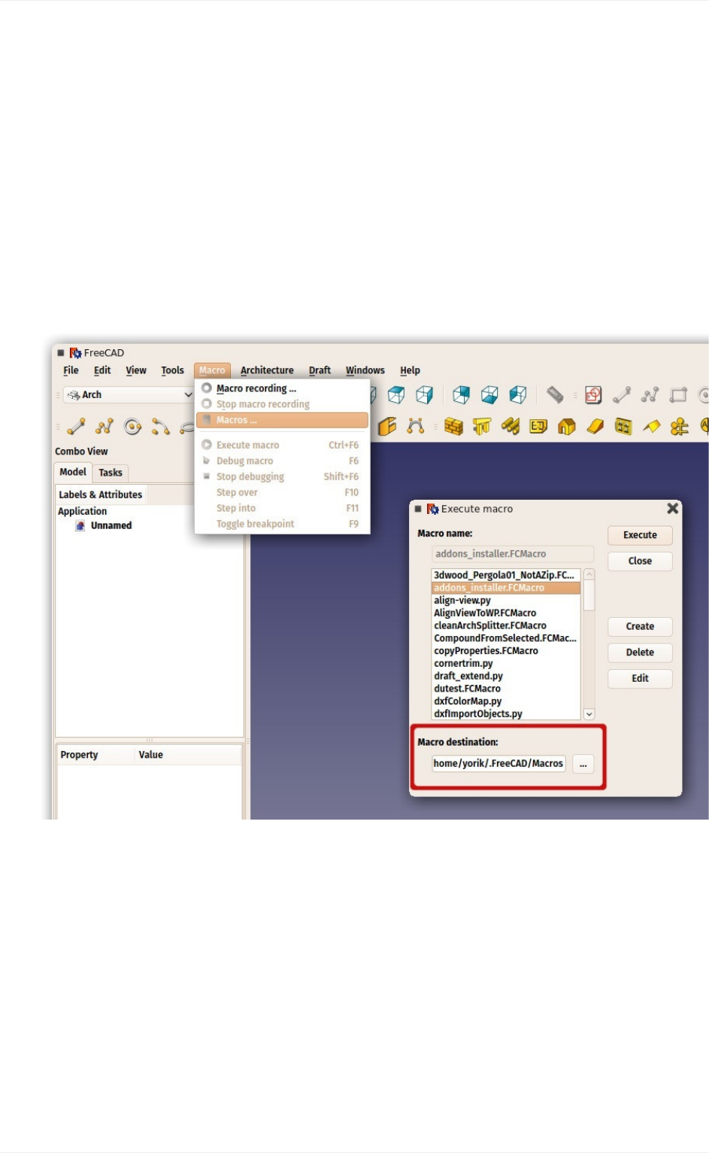Select 'cleanArchSplitter.FCMacro' in macro list
Viewport: 709px width, 1153px height.
pos(506,625)
